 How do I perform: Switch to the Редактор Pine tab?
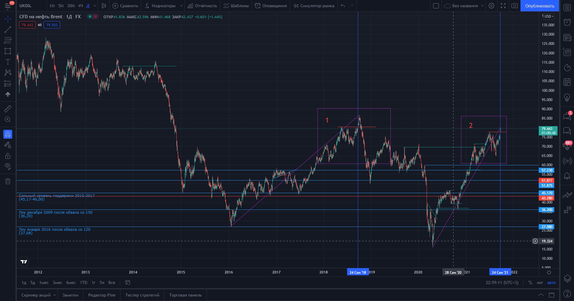tap(102, 295)
